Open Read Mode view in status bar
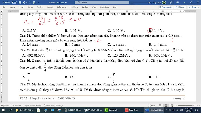The height and width of the screenshot is (113, 201). click(x=160, y=105)
